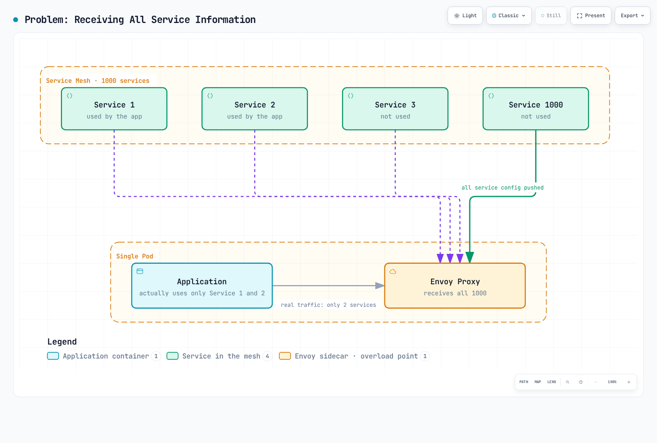Click the code icon in Service 2
657x443 pixels.
[x=210, y=96]
